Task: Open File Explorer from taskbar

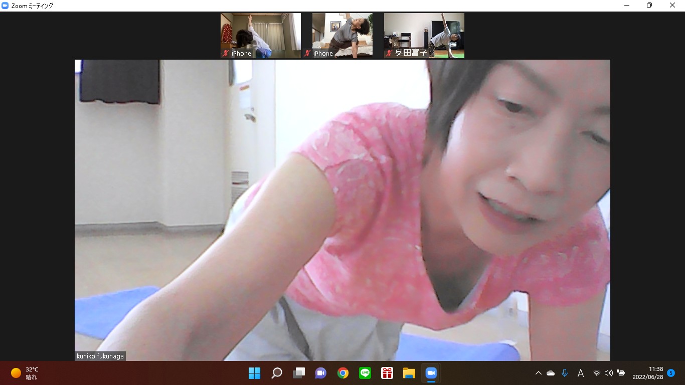Action: 409,373
